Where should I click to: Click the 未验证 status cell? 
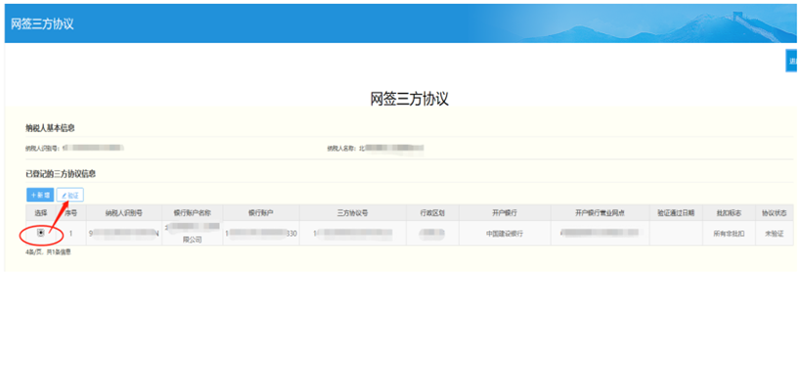click(775, 234)
